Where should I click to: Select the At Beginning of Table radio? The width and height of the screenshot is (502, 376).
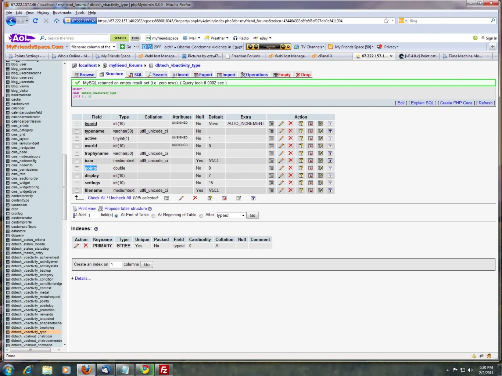pos(154,216)
